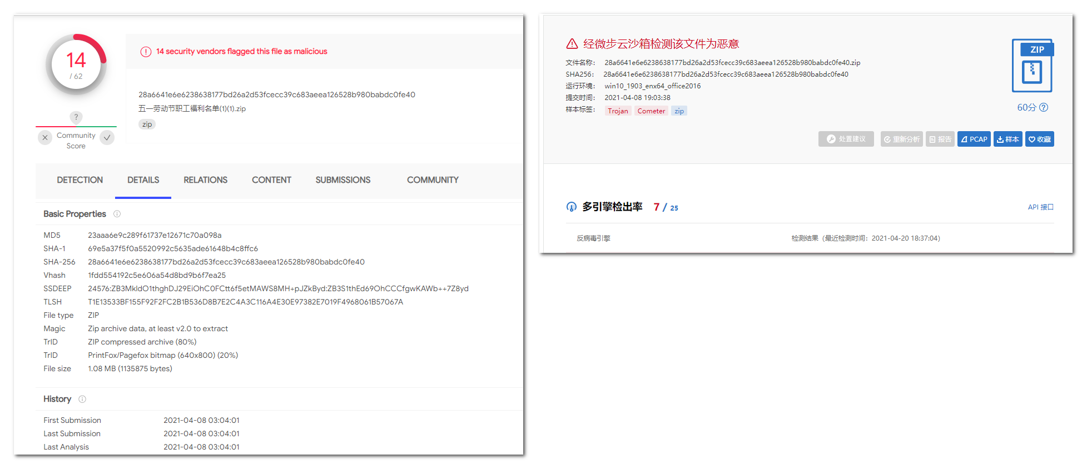Click the large ZIP file type icon

tap(1033, 66)
